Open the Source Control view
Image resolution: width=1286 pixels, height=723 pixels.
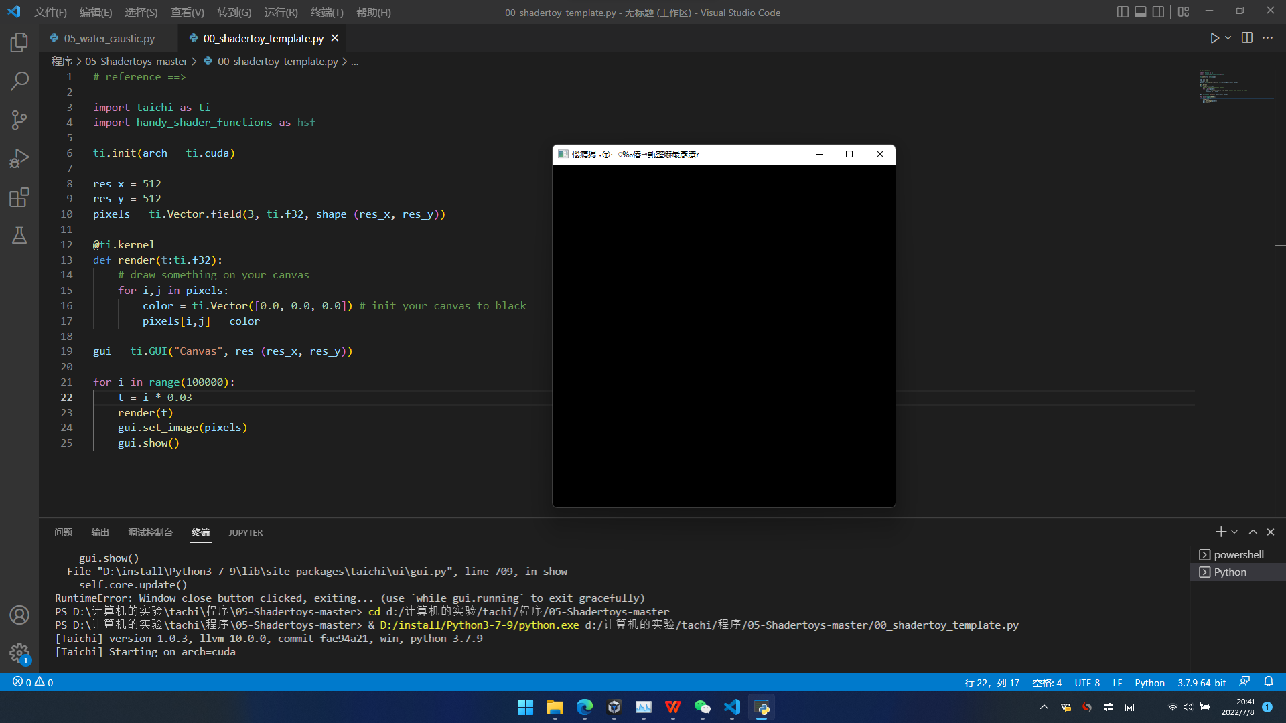click(19, 120)
